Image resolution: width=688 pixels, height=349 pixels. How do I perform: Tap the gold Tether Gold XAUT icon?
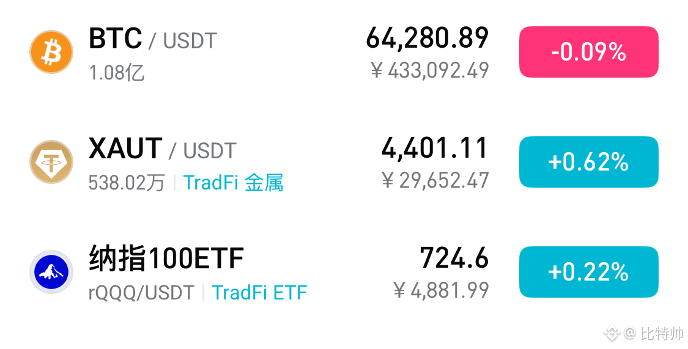click(51, 162)
